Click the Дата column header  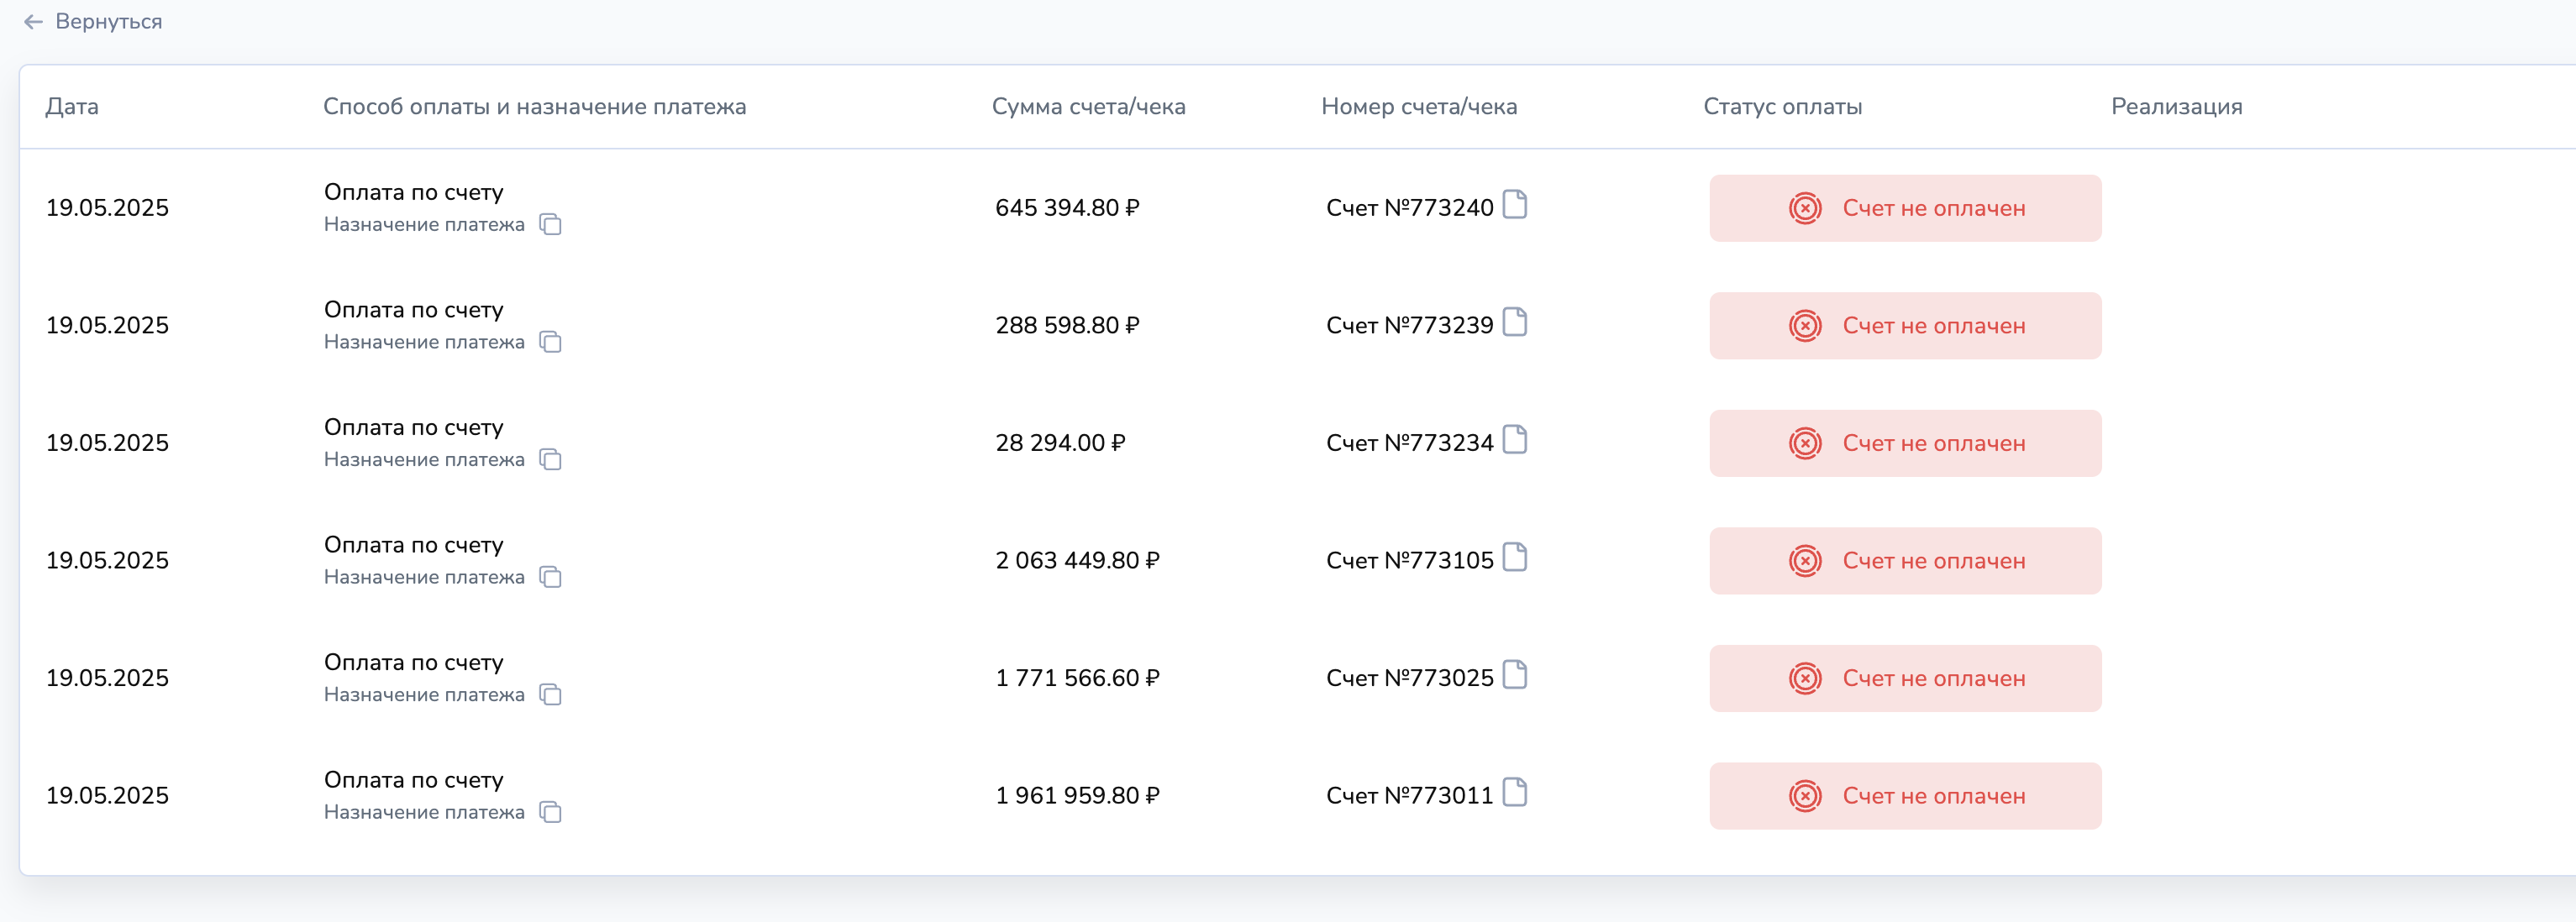point(72,107)
